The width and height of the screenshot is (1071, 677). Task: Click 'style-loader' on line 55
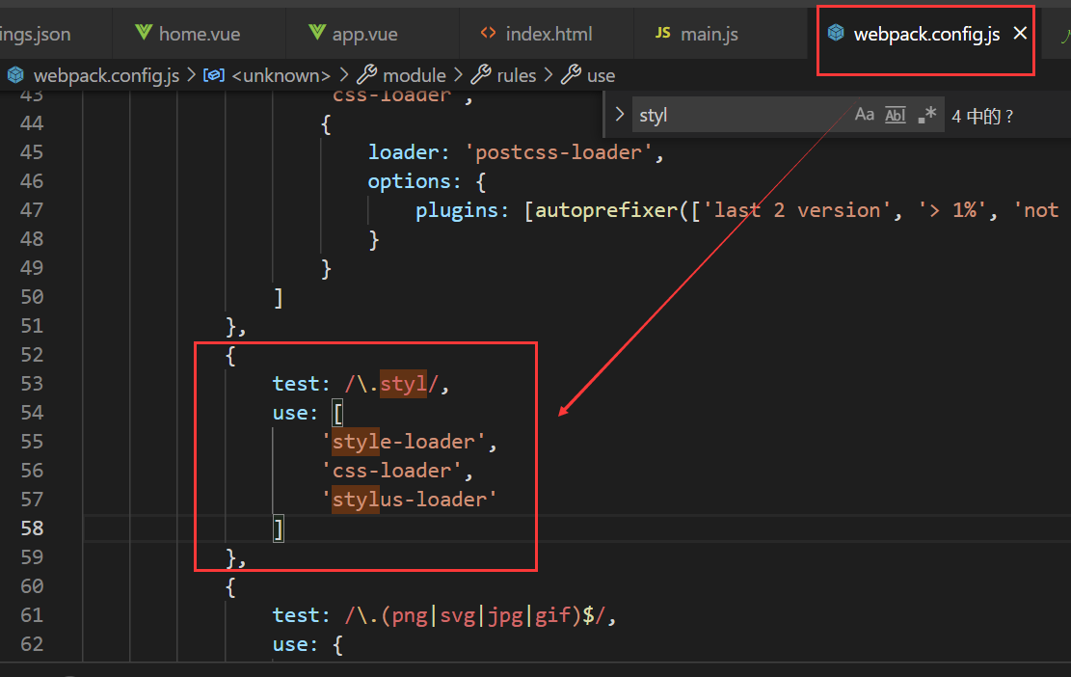click(404, 442)
